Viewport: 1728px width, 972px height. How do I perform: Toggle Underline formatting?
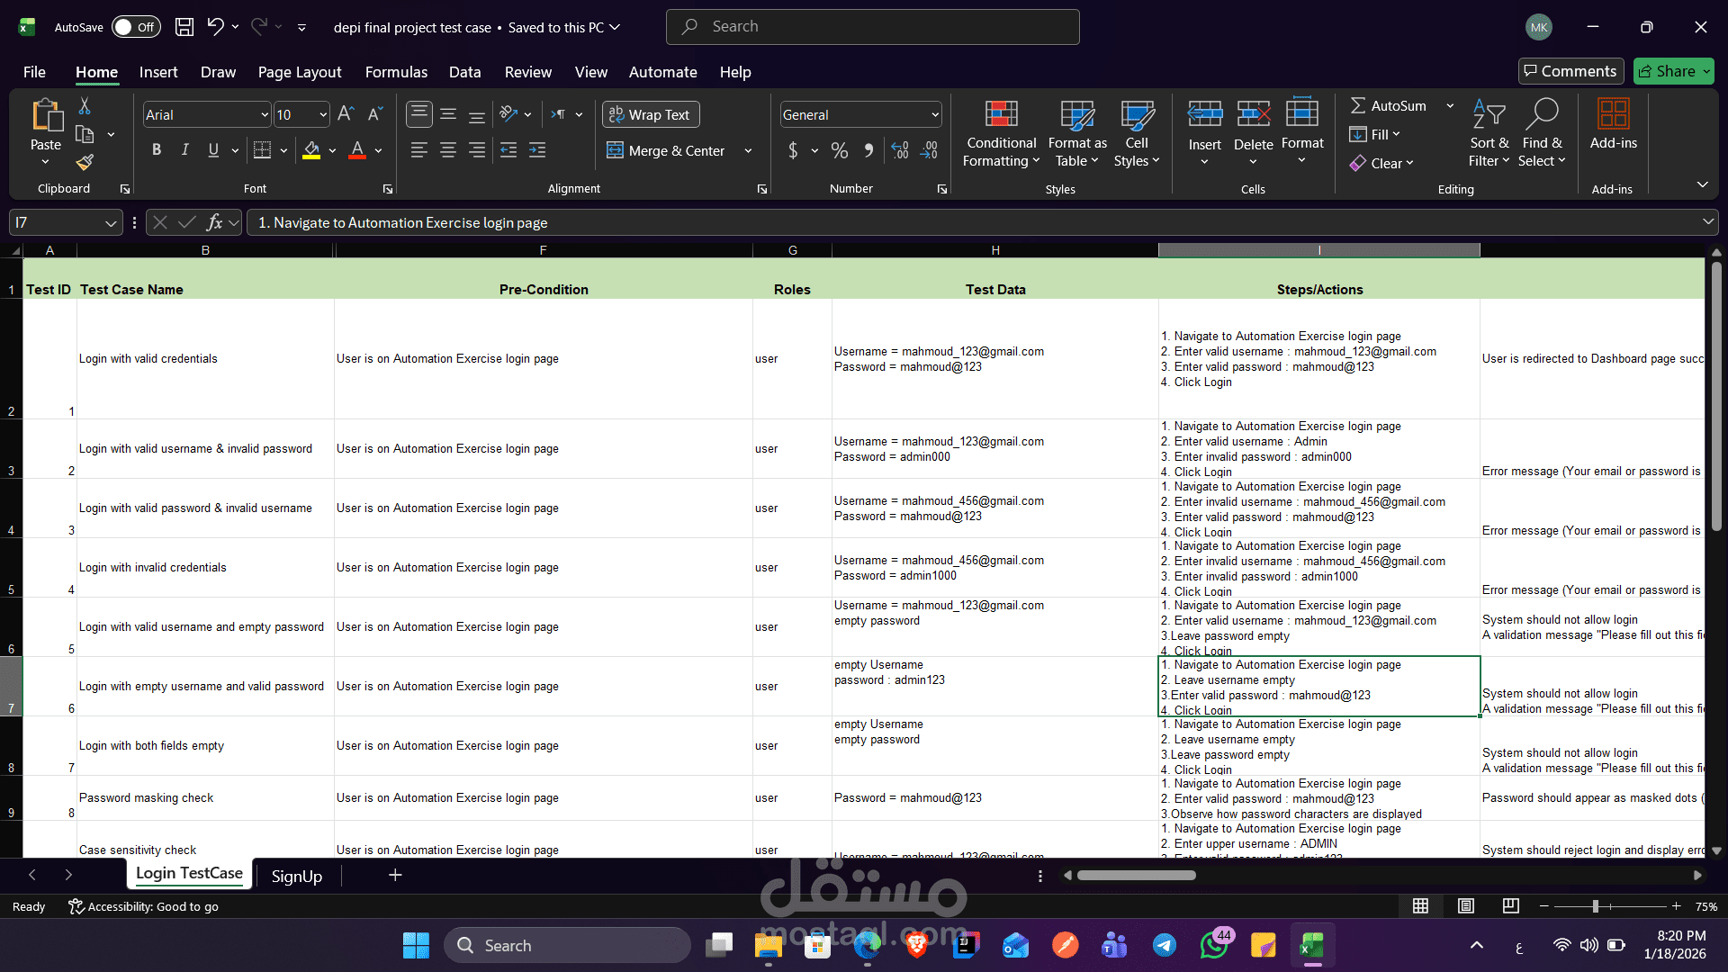click(x=213, y=150)
